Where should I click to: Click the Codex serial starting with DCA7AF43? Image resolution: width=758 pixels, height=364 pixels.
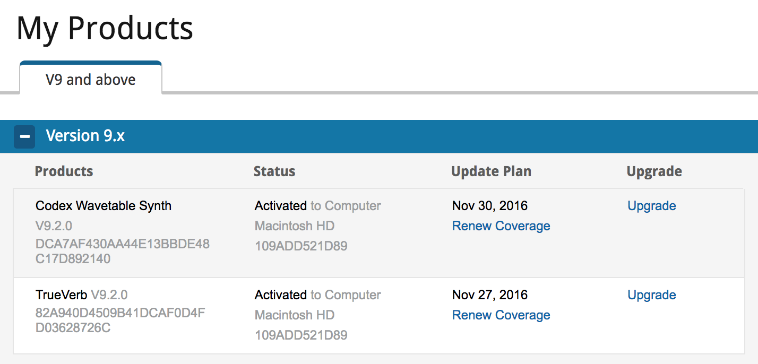pyautogui.click(x=122, y=252)
